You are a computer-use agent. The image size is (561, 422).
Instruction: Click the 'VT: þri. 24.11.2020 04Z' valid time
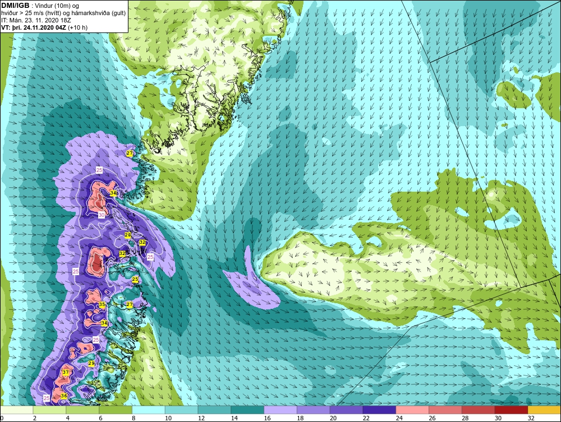[34, 27]
